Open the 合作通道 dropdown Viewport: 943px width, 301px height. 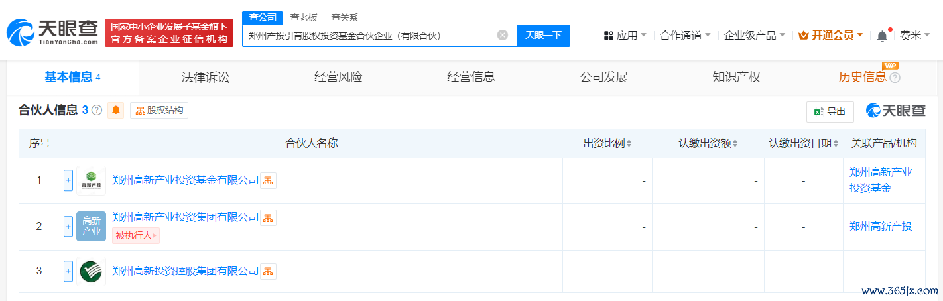click(x=686, y=36)
